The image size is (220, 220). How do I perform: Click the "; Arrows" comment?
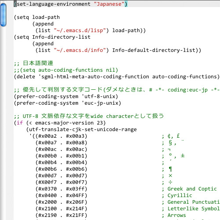pos(174,215)
